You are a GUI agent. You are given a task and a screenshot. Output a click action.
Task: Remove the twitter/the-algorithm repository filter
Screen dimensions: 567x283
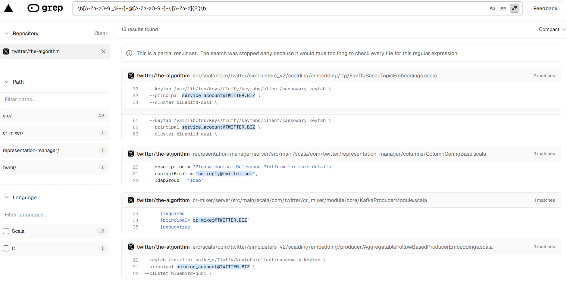103,51
